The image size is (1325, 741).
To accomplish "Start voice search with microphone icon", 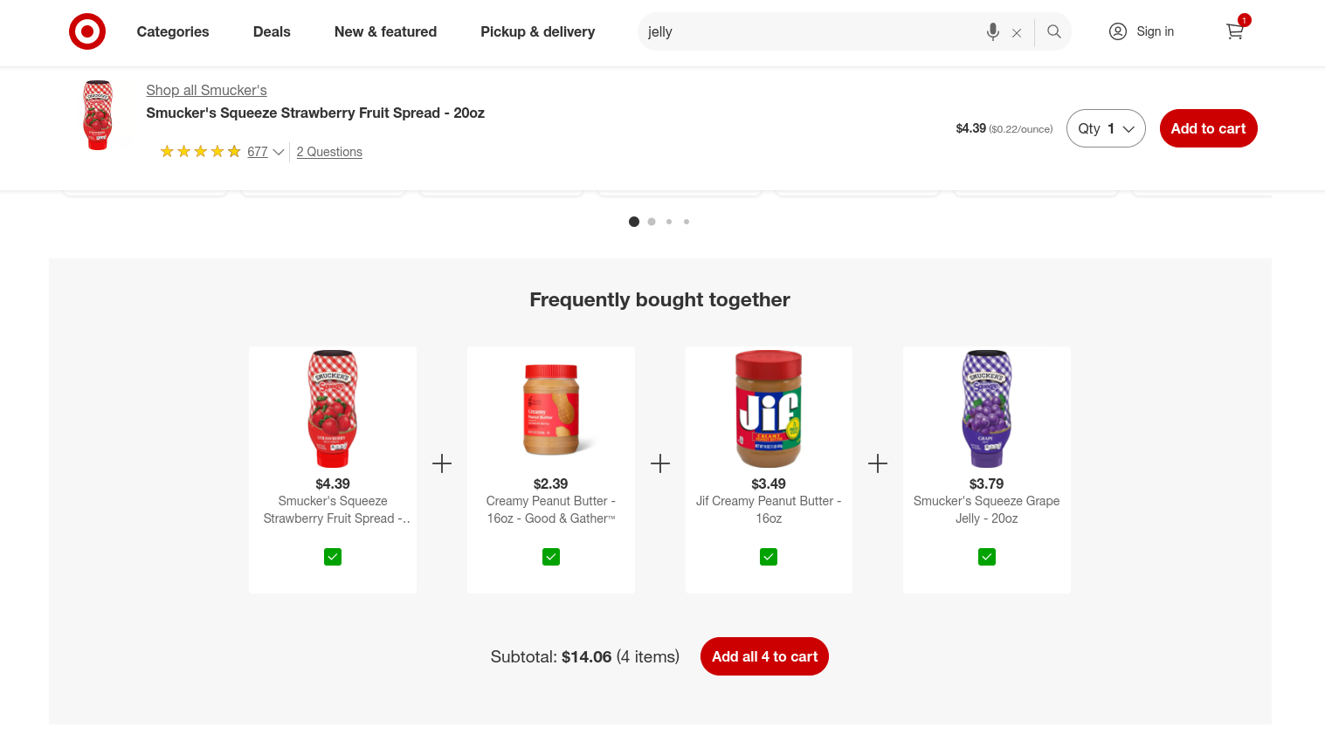I will [993, 31].
